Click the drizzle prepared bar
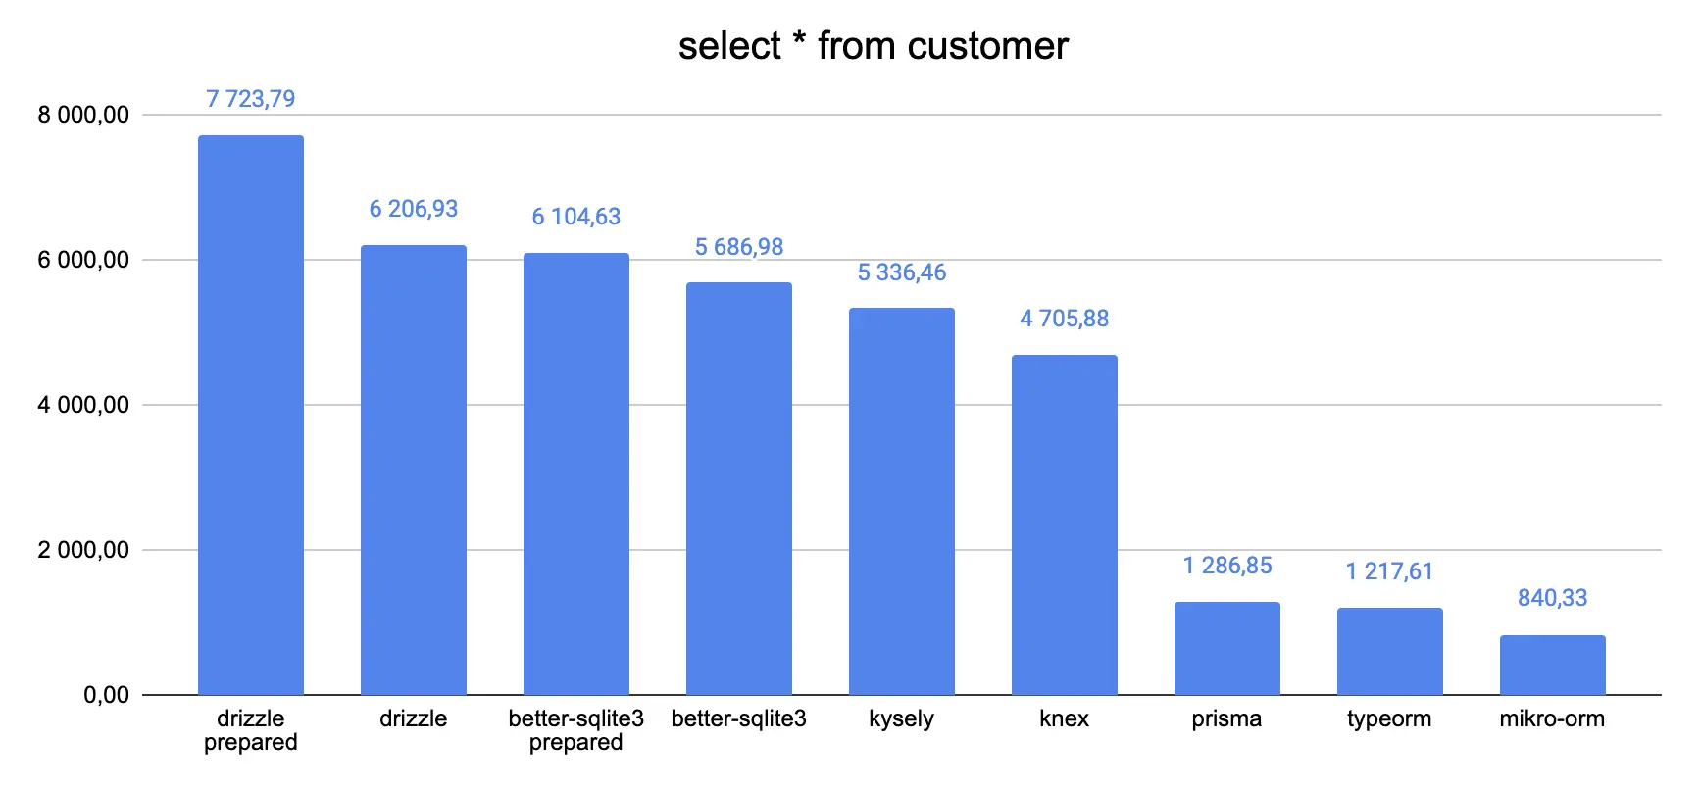This screenshot has width=1700, height=792. click(251, 415)
